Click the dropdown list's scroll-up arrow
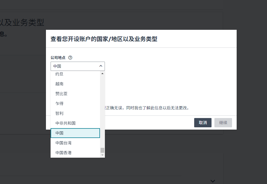 102,73
